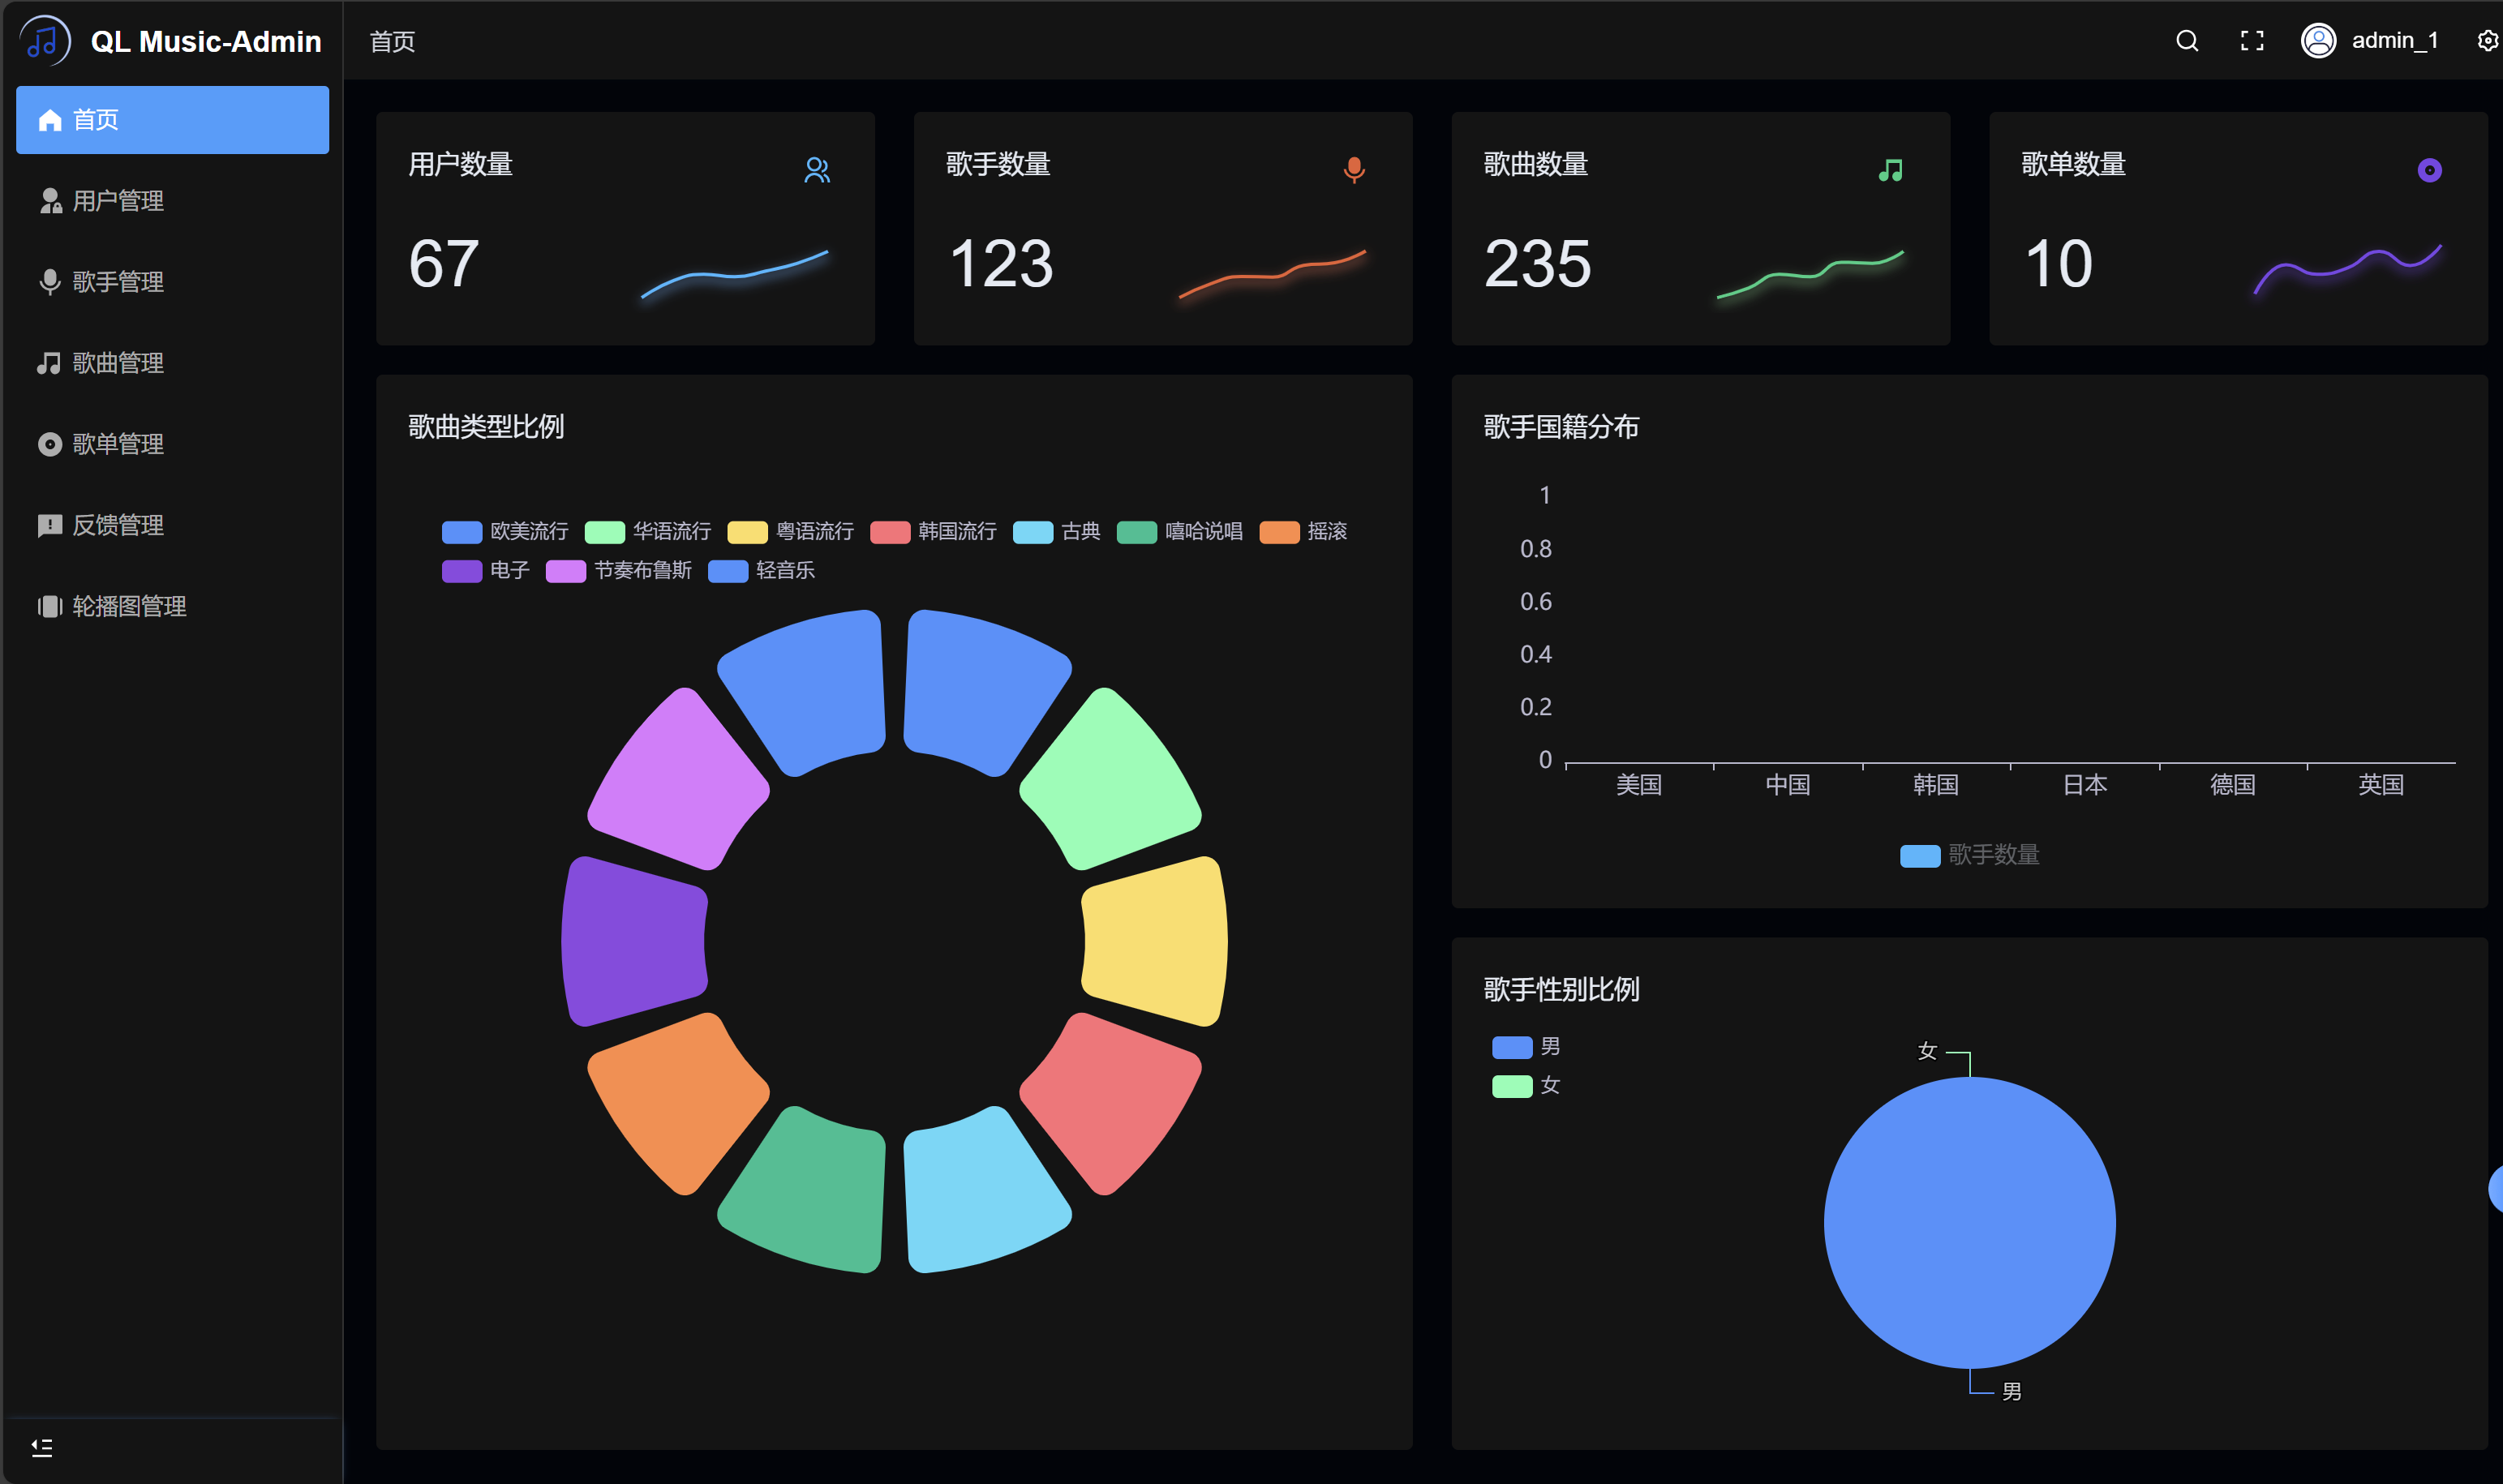Viewport: 2503px width, 1484px height.
Task: Click the admin avatar icon
Action: pyautogui.click(x=2318, y=41)
